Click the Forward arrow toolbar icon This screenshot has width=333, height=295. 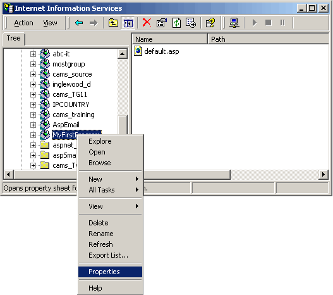click(94, 23)
